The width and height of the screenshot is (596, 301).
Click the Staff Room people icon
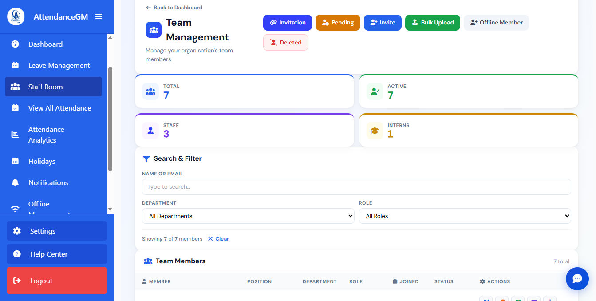point(15,87)
